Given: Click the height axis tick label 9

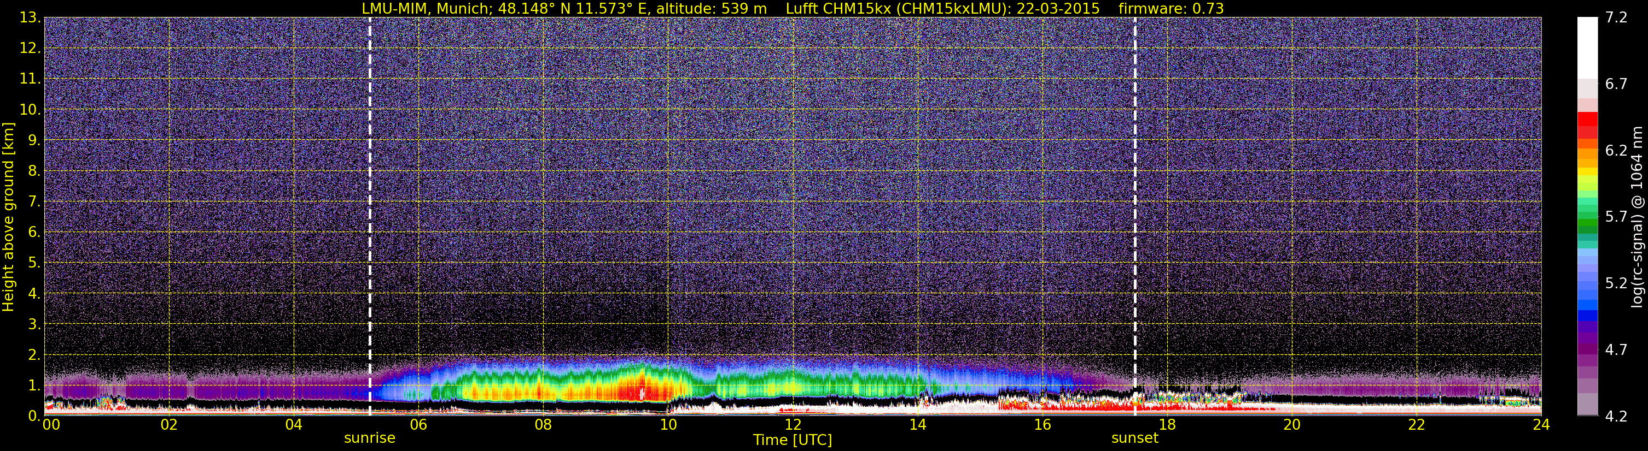Looking at the screenshot, I should (33, 140).
